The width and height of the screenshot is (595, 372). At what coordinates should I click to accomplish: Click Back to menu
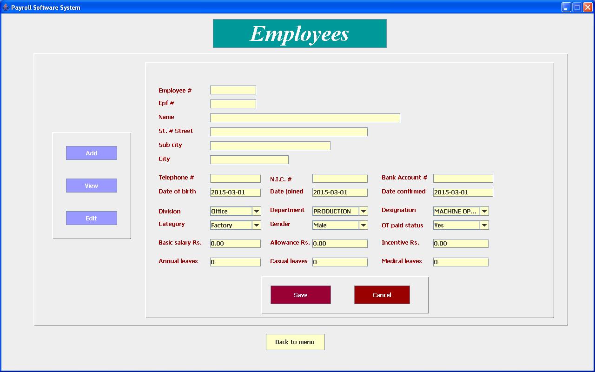[x=295, y=342]
